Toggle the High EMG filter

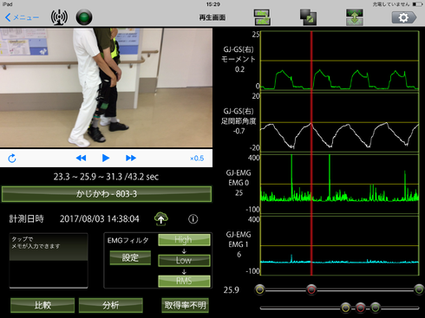(184, 240)
